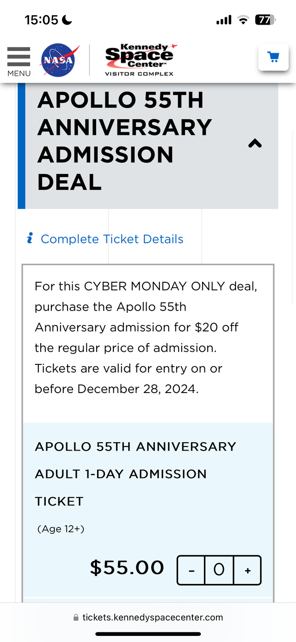The width and height of the screenshot is (296, 642).
Task: Click the Apollo 55th Anniversary Admission Deal header
Action: 125,141
